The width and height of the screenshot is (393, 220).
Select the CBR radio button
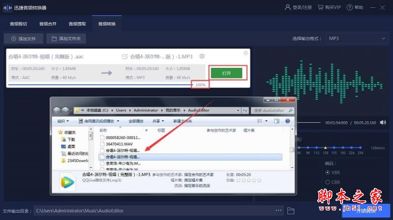tap(327, 182)
